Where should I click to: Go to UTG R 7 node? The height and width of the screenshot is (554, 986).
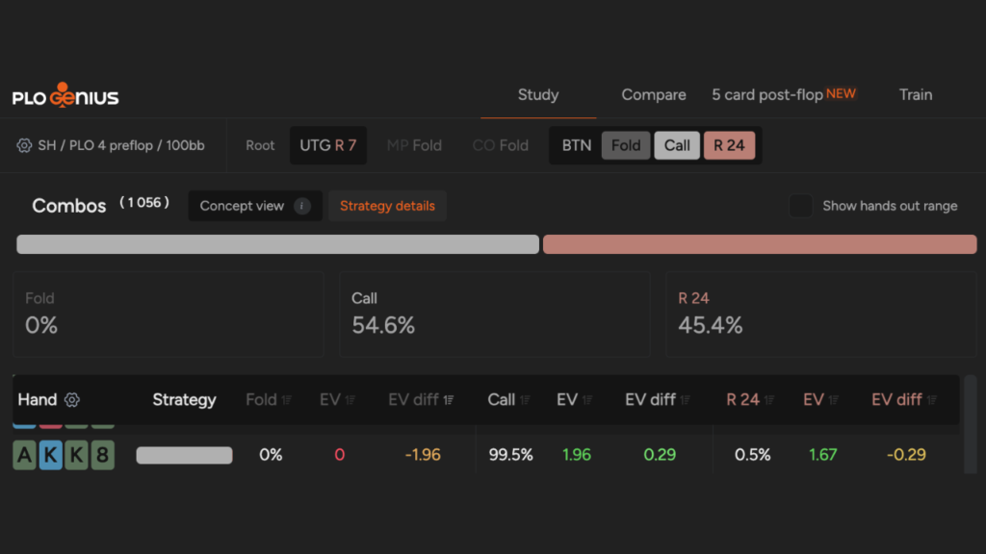(327, 146)
